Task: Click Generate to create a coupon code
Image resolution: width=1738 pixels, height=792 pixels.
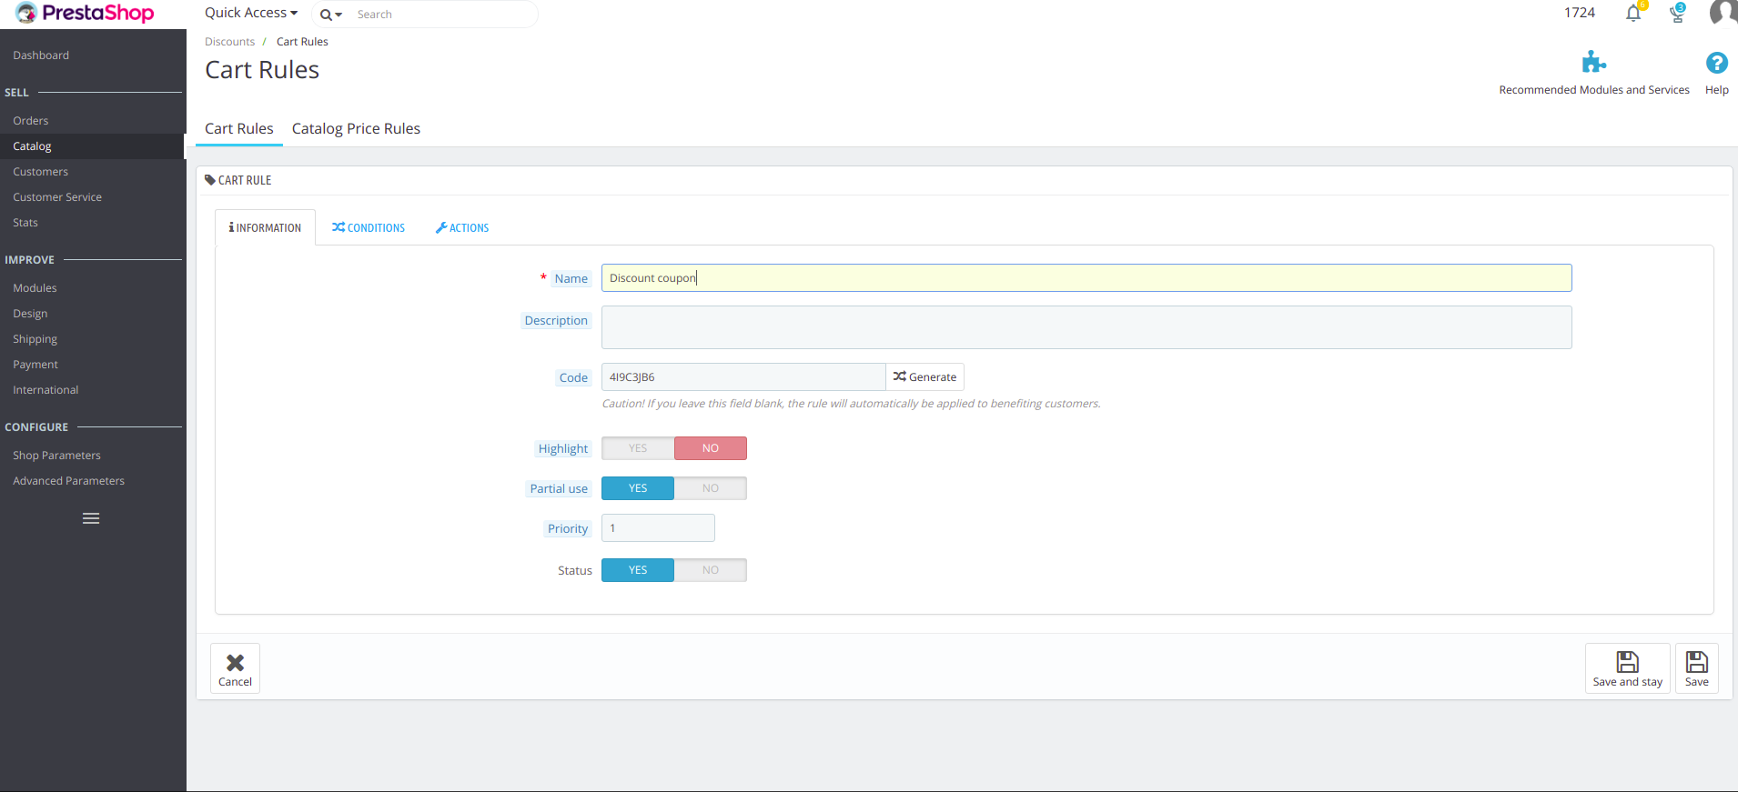Action: tap(925, 377)
